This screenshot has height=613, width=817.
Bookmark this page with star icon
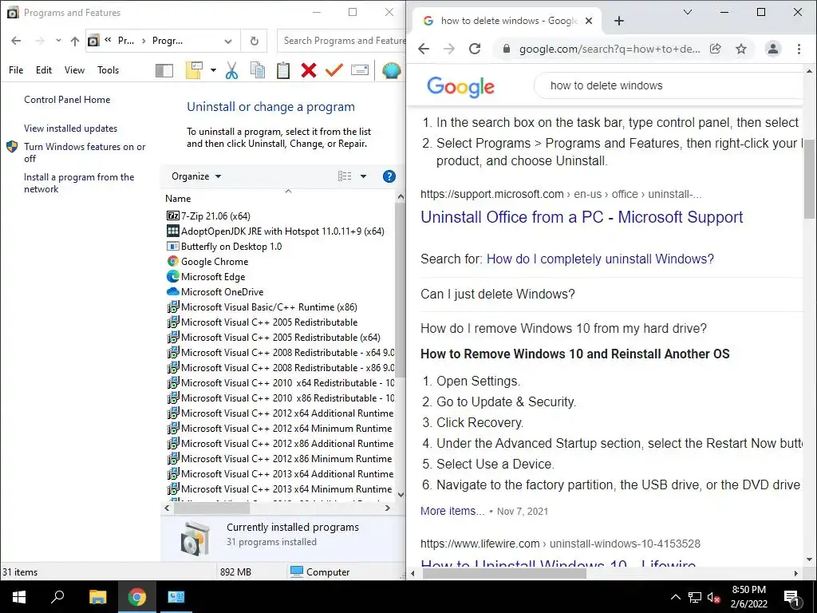pyautogui.click(x=741, y=49)
